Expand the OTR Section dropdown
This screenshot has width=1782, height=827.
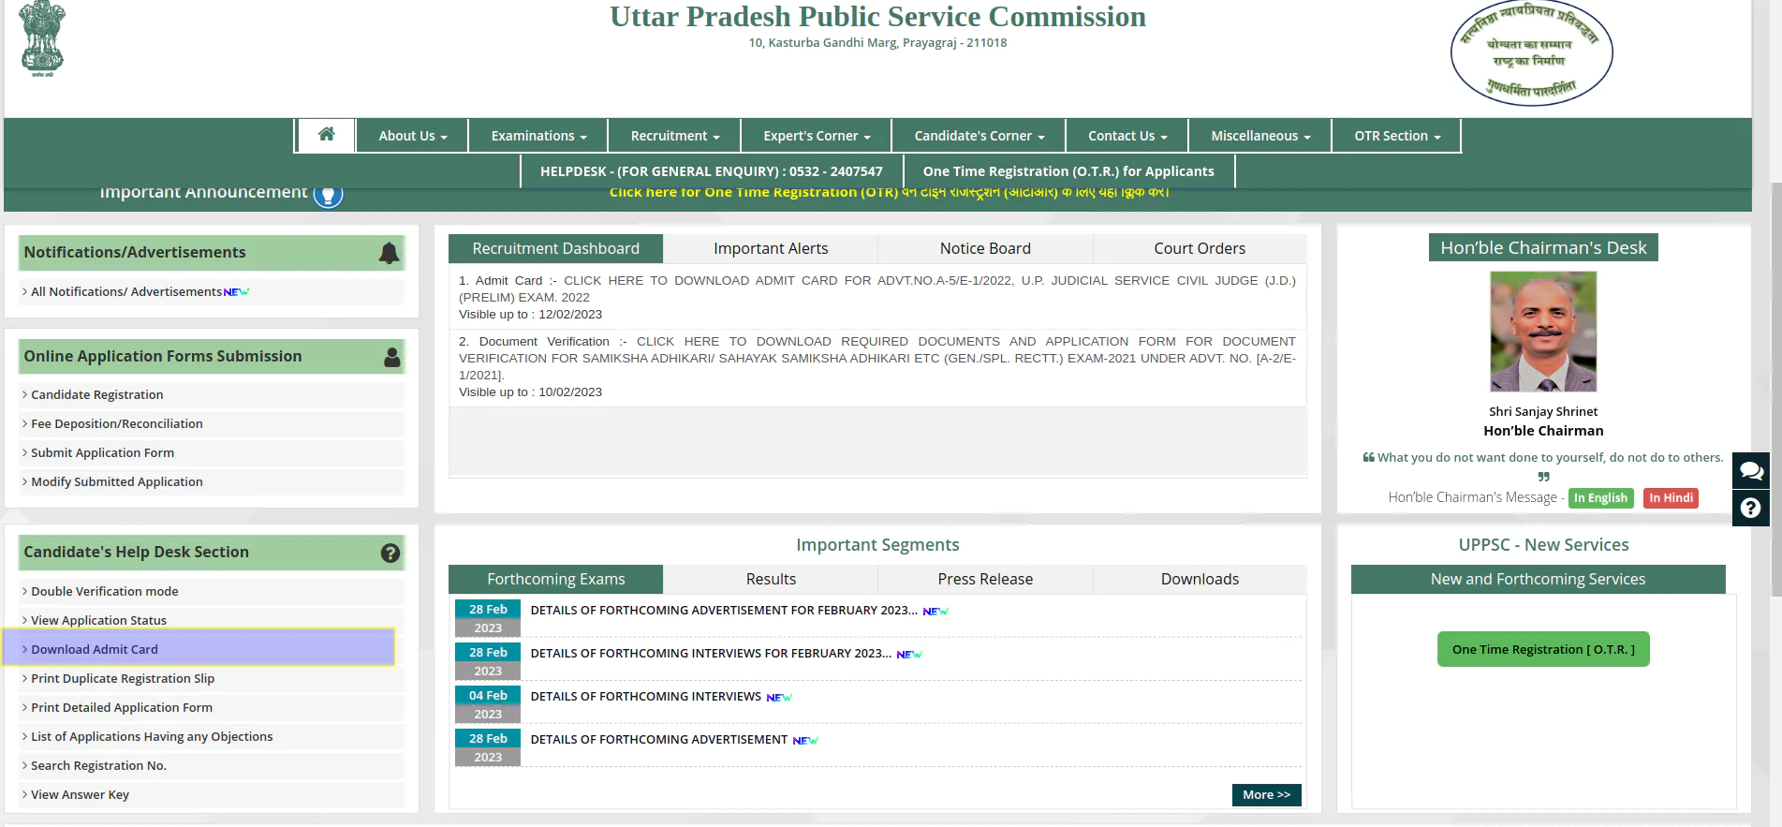click(x=1396, y=136)
